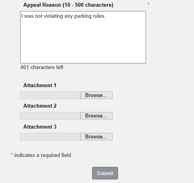Click the word 'Submit' on the gray button
The width and height of the screenshot is (194, 183).
click(105, 173)
